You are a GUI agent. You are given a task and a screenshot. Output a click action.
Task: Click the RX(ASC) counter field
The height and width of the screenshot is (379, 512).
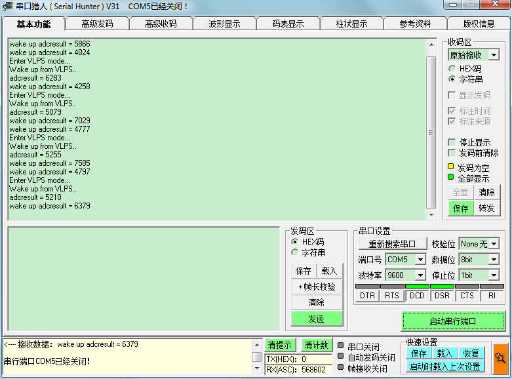coord(298,370)
